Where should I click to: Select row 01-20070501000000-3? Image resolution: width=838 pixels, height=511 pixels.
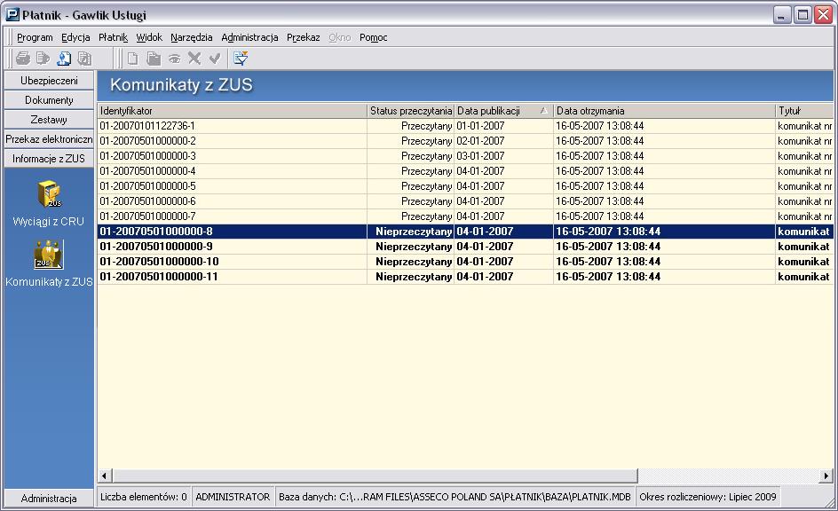coord(465,156)
